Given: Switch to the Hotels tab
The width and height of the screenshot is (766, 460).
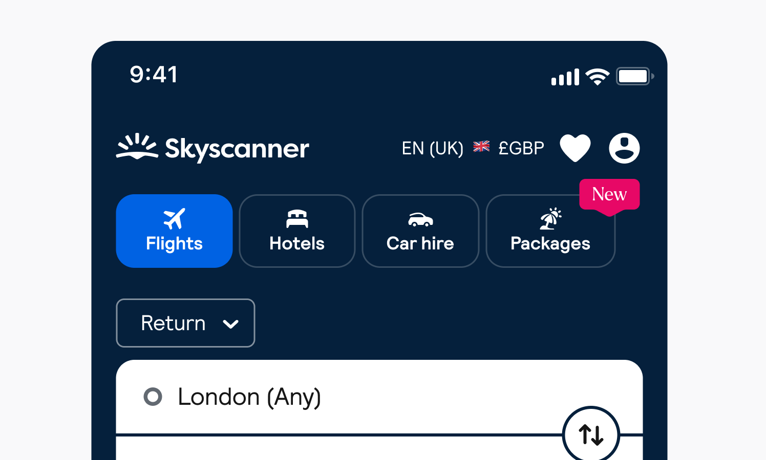Looking at the screenshot, I should tap(297, 231).
